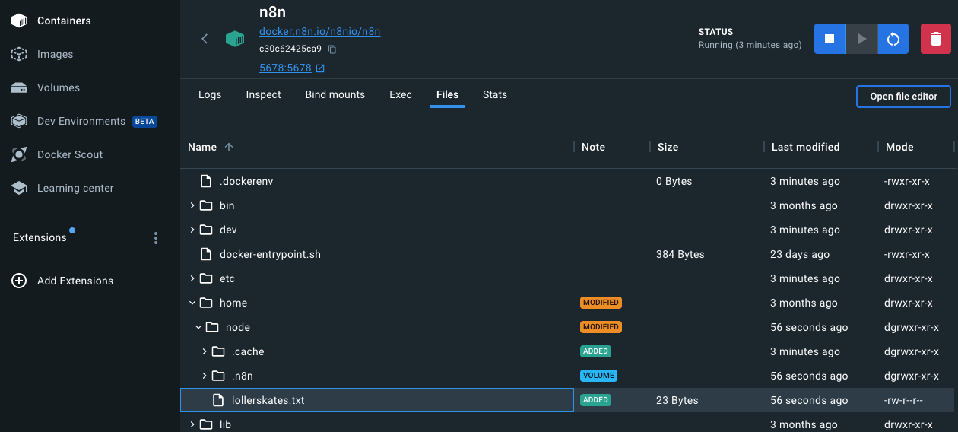Collapse the home folder

pos(192,303)
